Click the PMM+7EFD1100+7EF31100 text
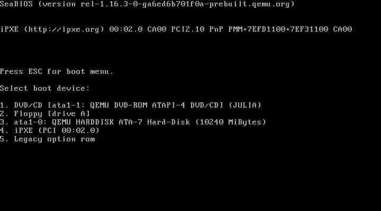Viewport: 381px width, 211px height. pos(278,30)
